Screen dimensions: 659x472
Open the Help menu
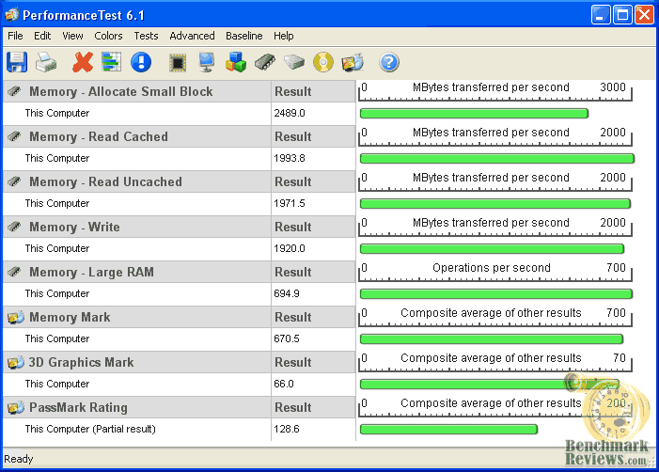click(x=284, y=36)
